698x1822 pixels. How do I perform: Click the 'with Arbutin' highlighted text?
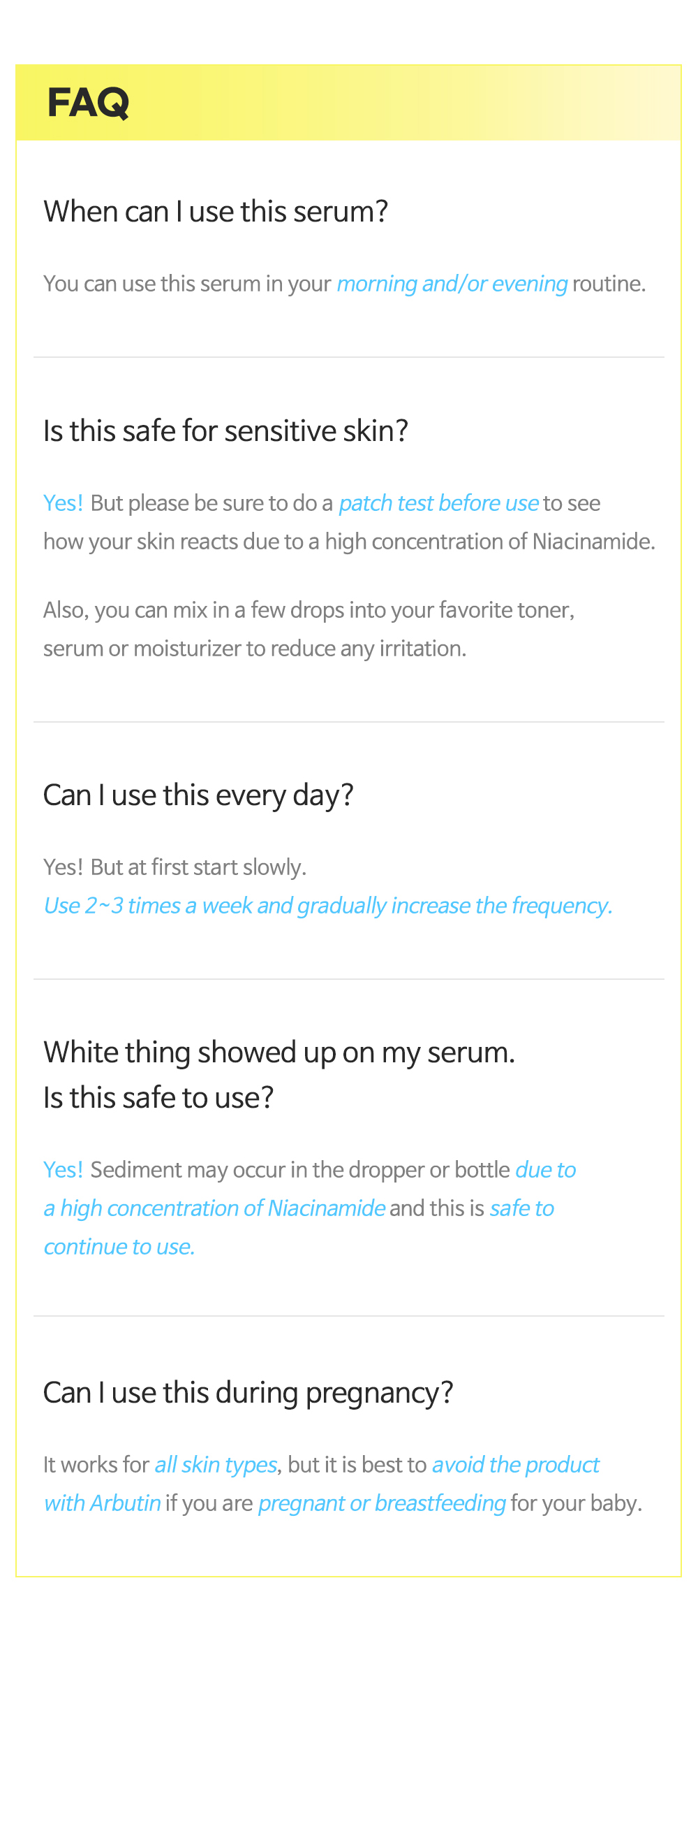coord(103,1503)
